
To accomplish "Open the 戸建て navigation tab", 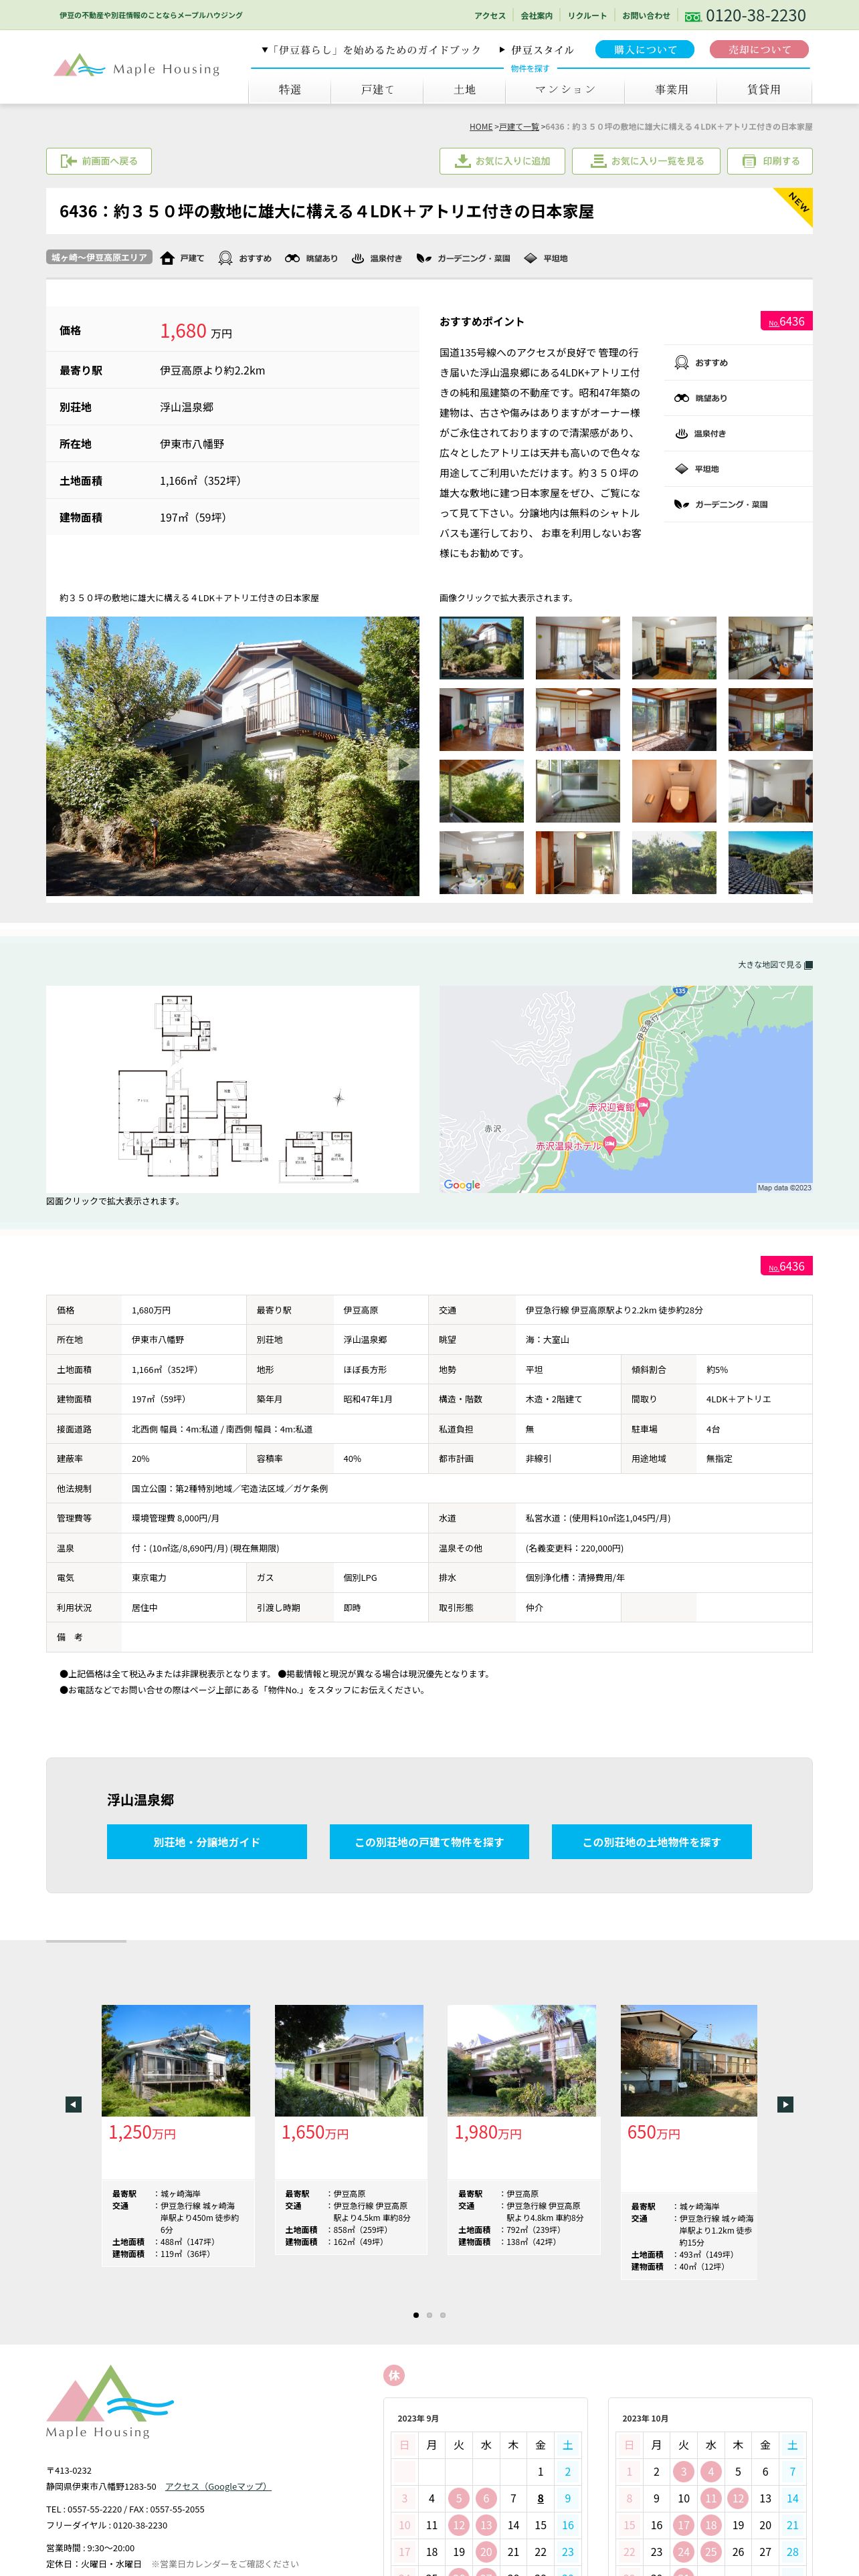I will click(377, 90).
